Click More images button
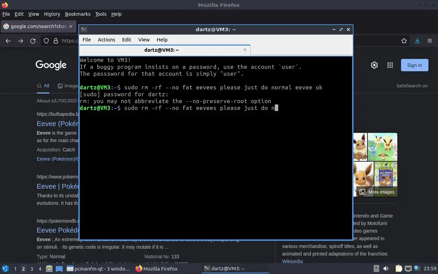438x274 pixels. click(x=377, y=192)
